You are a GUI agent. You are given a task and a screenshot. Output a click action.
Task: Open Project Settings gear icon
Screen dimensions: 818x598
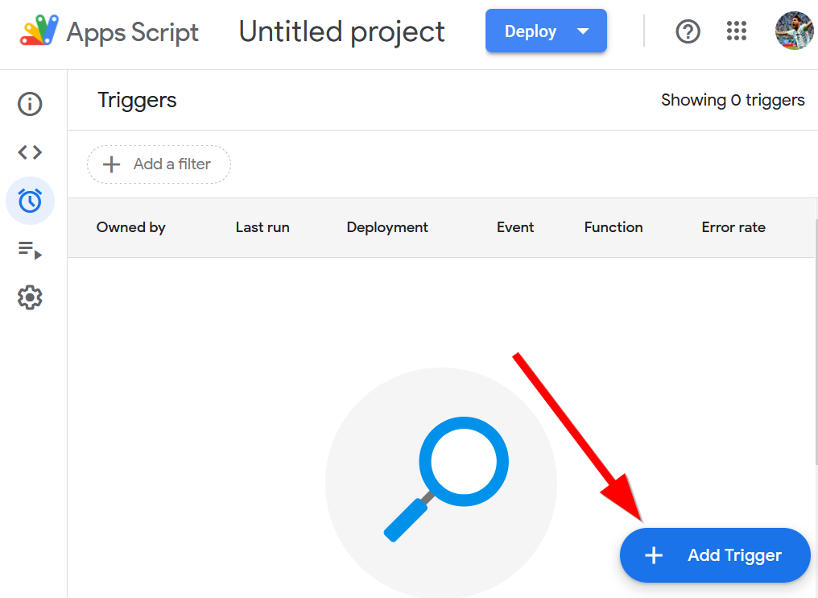[x=30, y=297]
